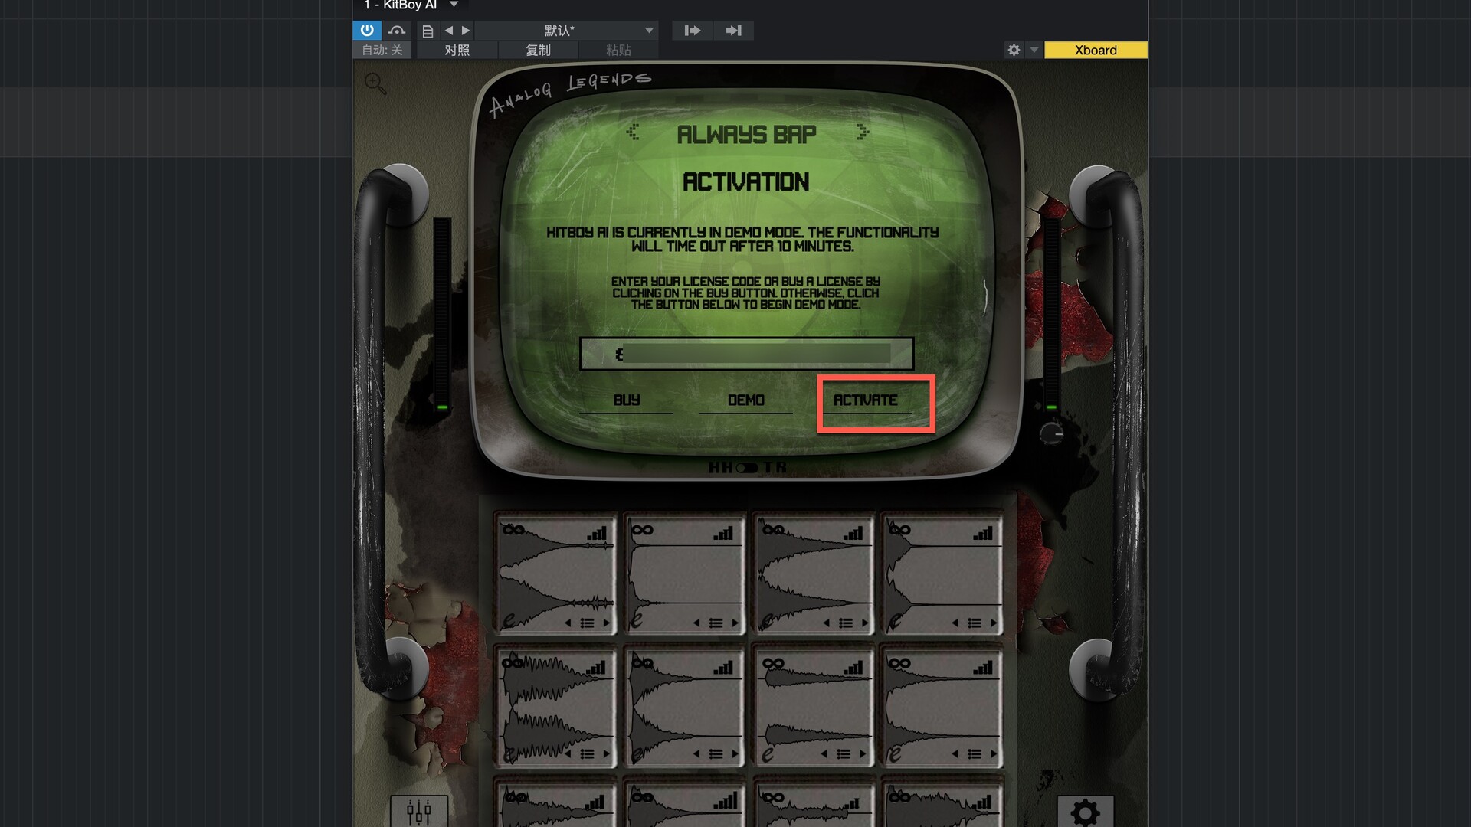Click the BUY button
The width and height of the screenshot is (1471, 827).
pyautogui.click(x=627, y=400)
